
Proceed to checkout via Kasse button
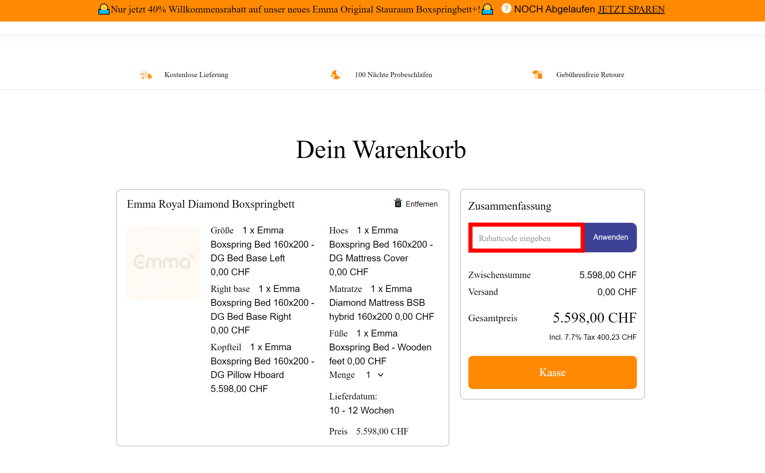(x=552, y=372)
